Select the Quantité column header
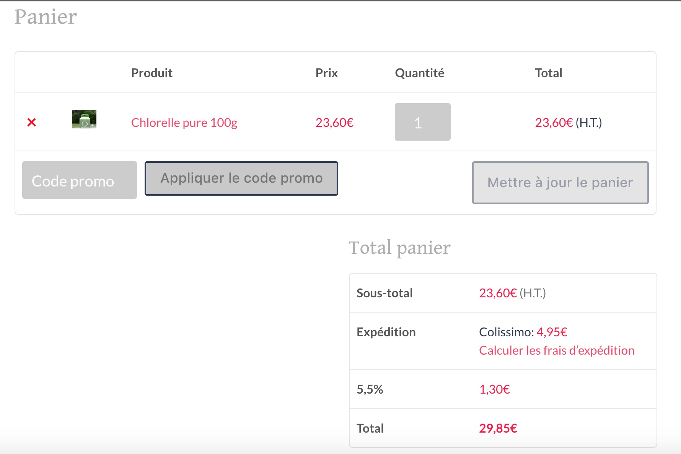This screenshot has width=681, height=454. click(x=419, y=73)
